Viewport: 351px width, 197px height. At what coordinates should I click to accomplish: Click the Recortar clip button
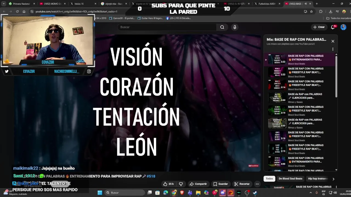(242, 184)
